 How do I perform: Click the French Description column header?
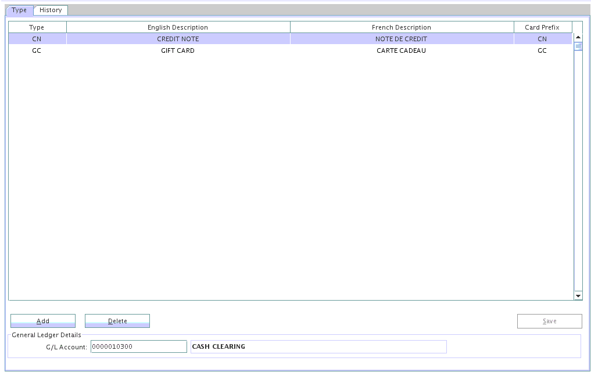coord(402,27)
